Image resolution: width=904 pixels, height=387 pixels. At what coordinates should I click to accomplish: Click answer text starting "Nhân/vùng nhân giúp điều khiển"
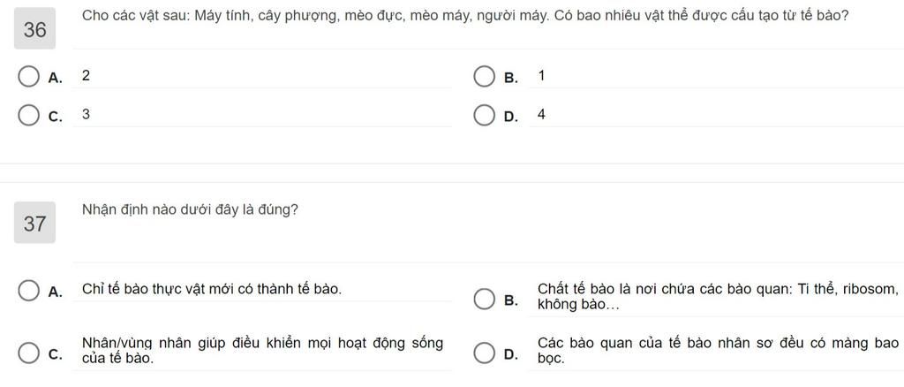tap(262, 350)
